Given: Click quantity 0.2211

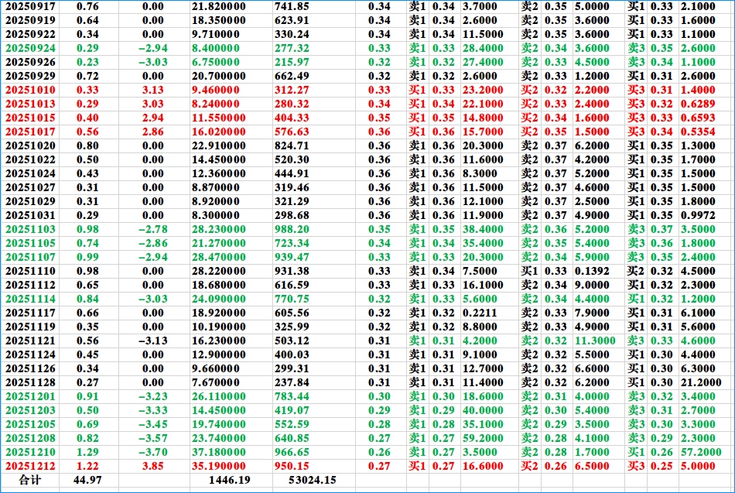Looking at the screenshot, I should [480, 313].
